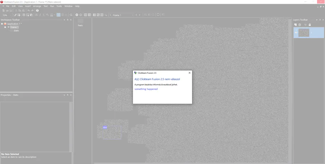This screenshot has width=325, height=164.
Task: Open the 10% zoom level dropdown
Action: 10,15
